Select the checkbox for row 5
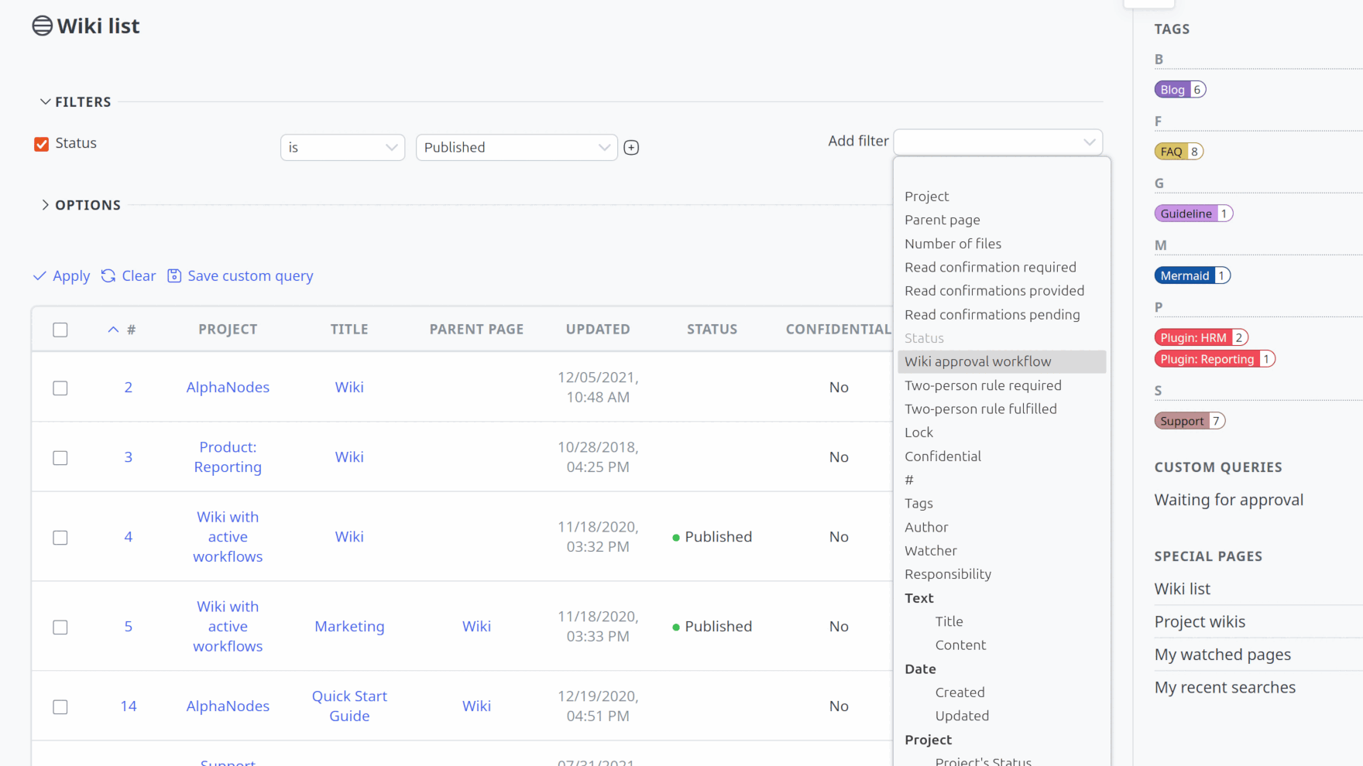 (x=60, y=627)
